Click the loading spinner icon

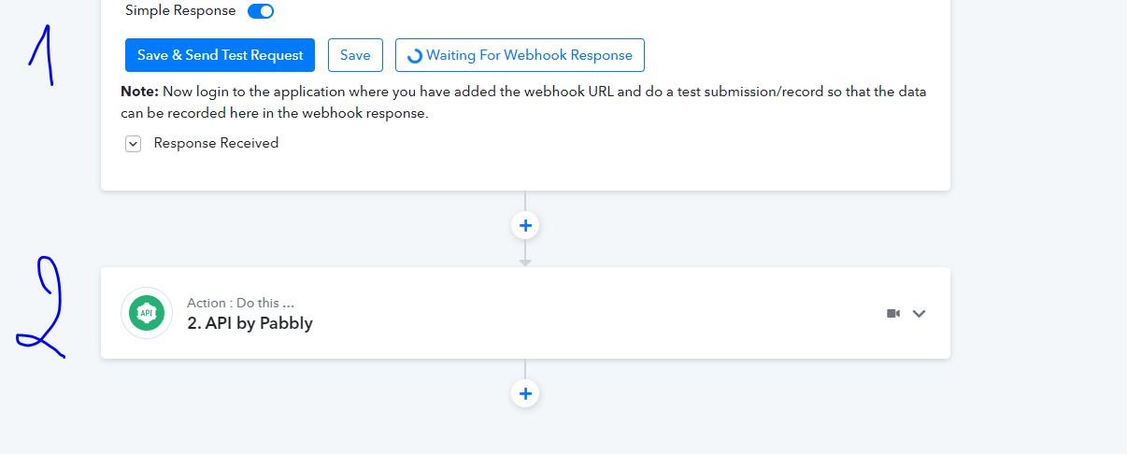pyautogui.click(x=415, y=56)
